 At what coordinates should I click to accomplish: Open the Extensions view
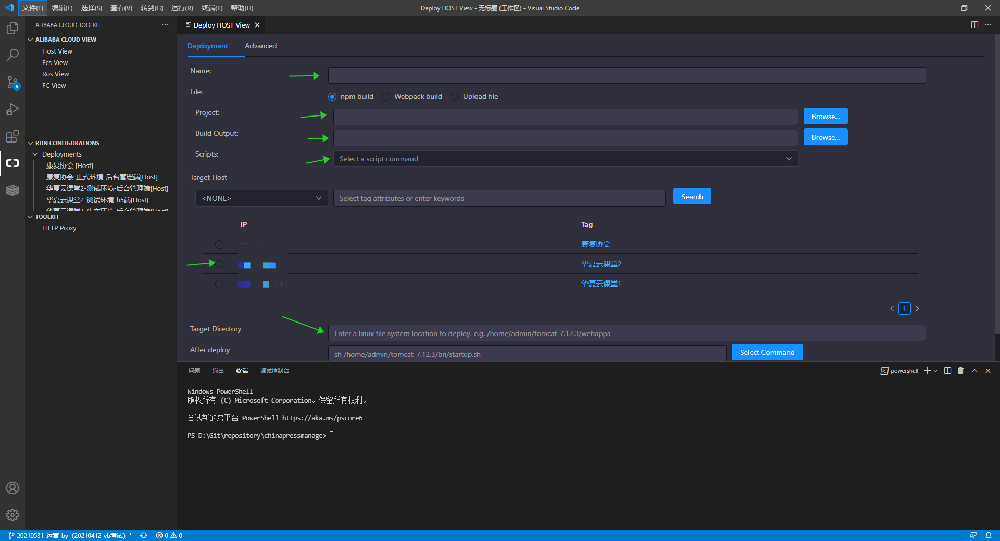[x=12, y=136]
